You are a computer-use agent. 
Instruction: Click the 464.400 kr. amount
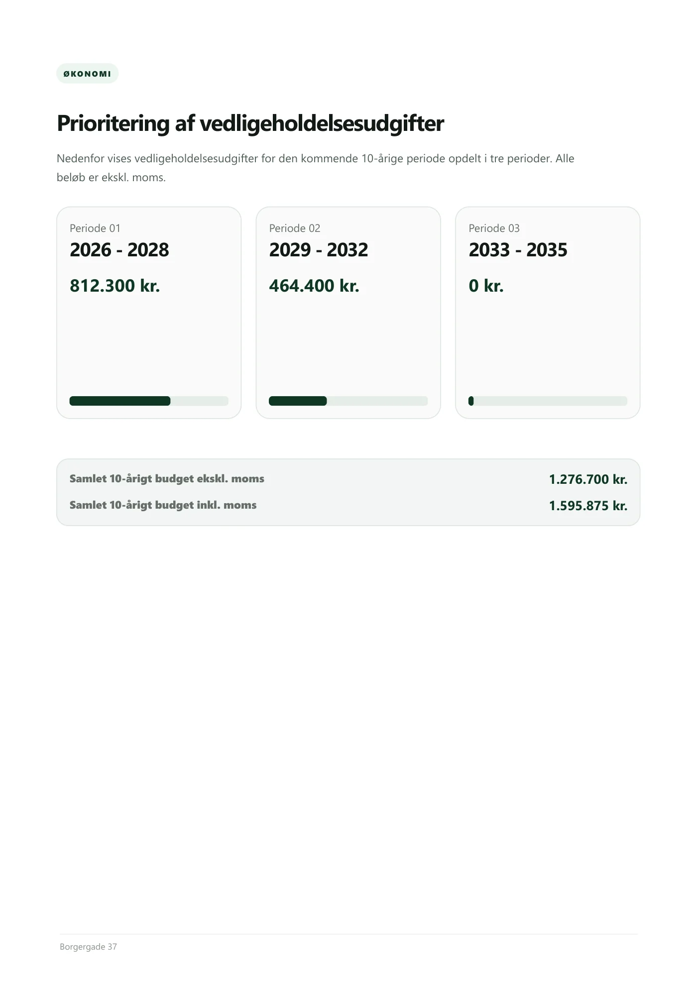pyautogui.click(x=314, y=286)
